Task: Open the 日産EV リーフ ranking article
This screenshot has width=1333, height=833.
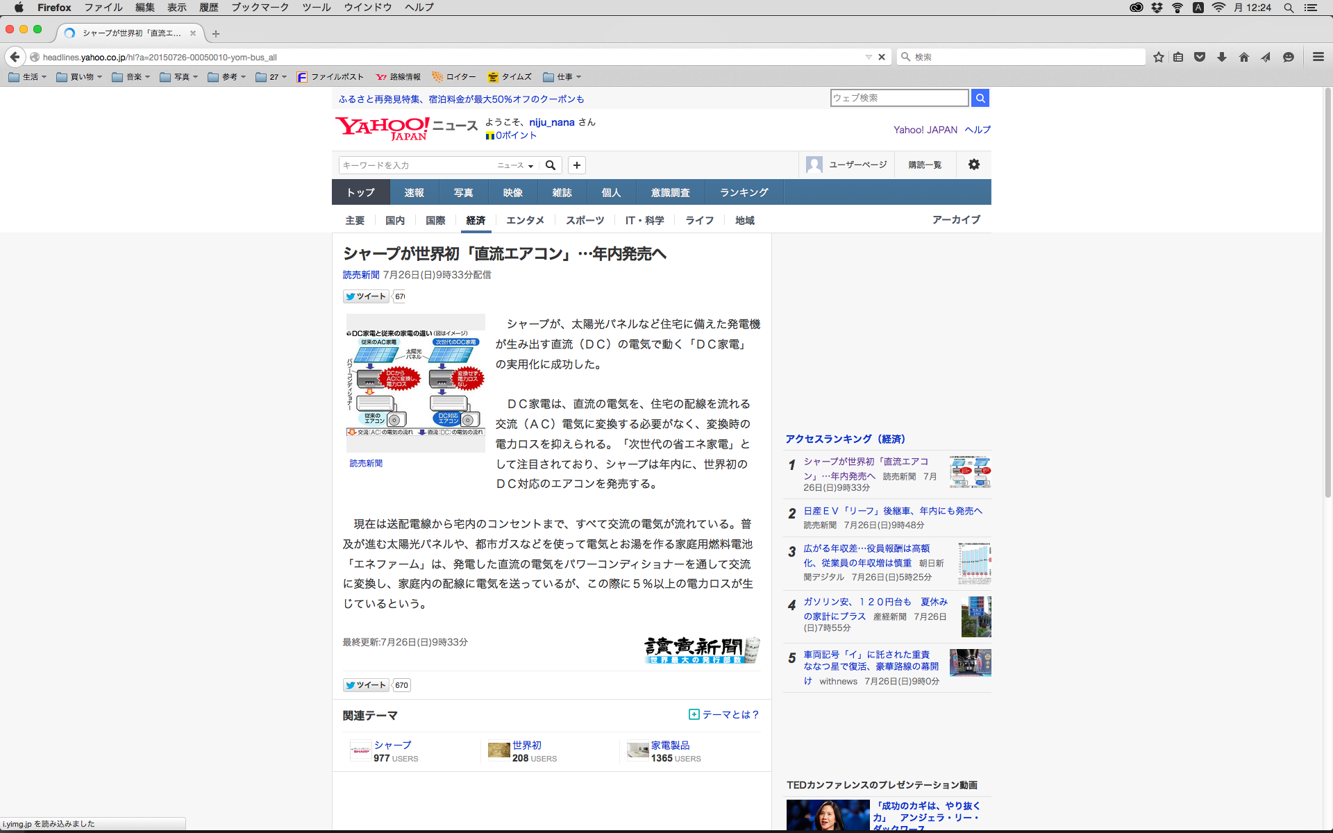Action: pos(892,511)
